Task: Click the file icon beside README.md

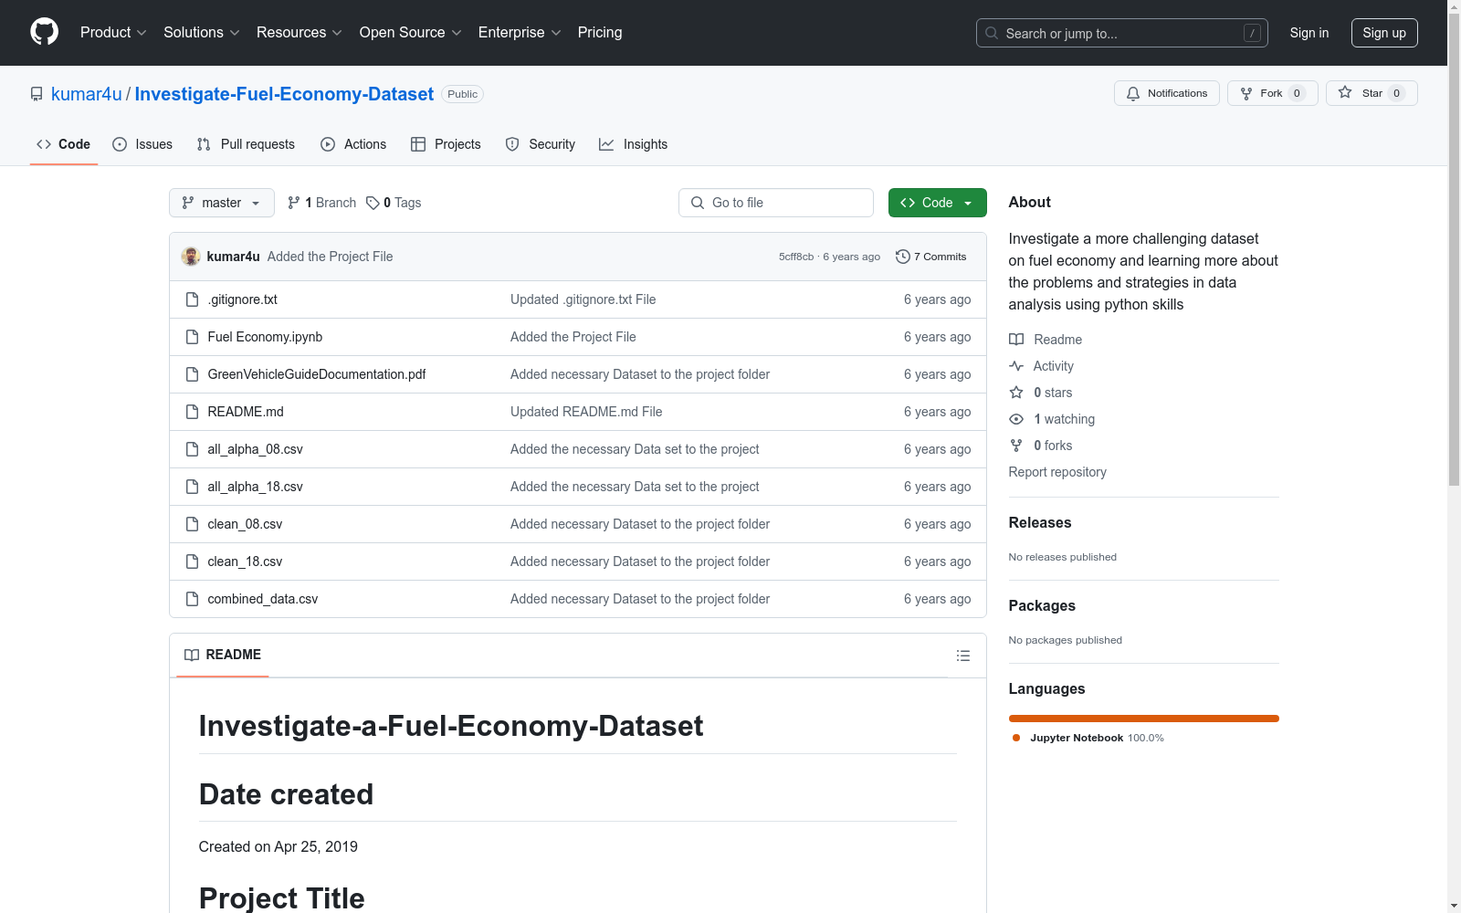Action: tap(192, 412)
